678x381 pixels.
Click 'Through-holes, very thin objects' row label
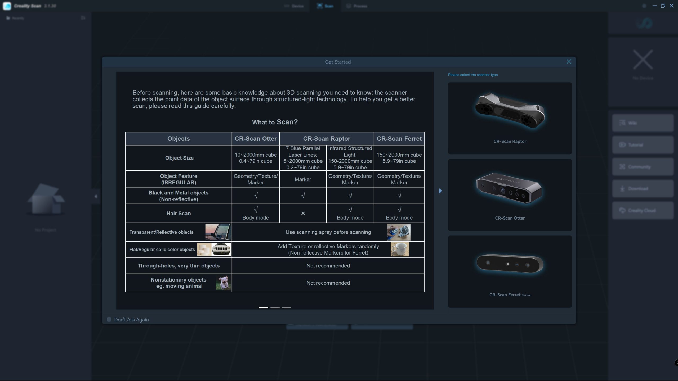point(179,266)
